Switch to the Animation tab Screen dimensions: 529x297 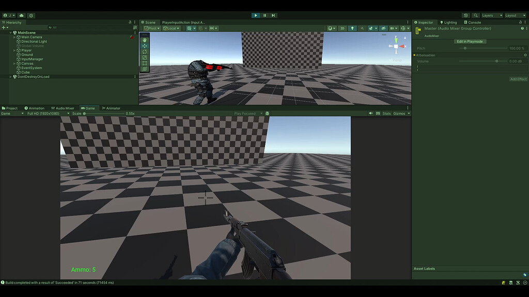tap(35, 108)
